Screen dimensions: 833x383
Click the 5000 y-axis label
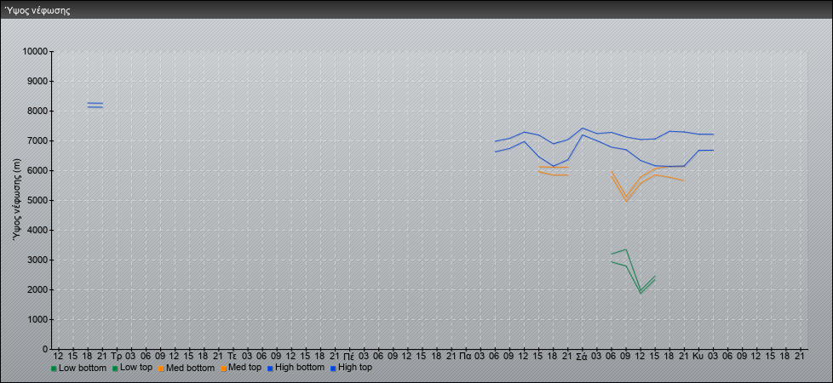click(37, 200)
